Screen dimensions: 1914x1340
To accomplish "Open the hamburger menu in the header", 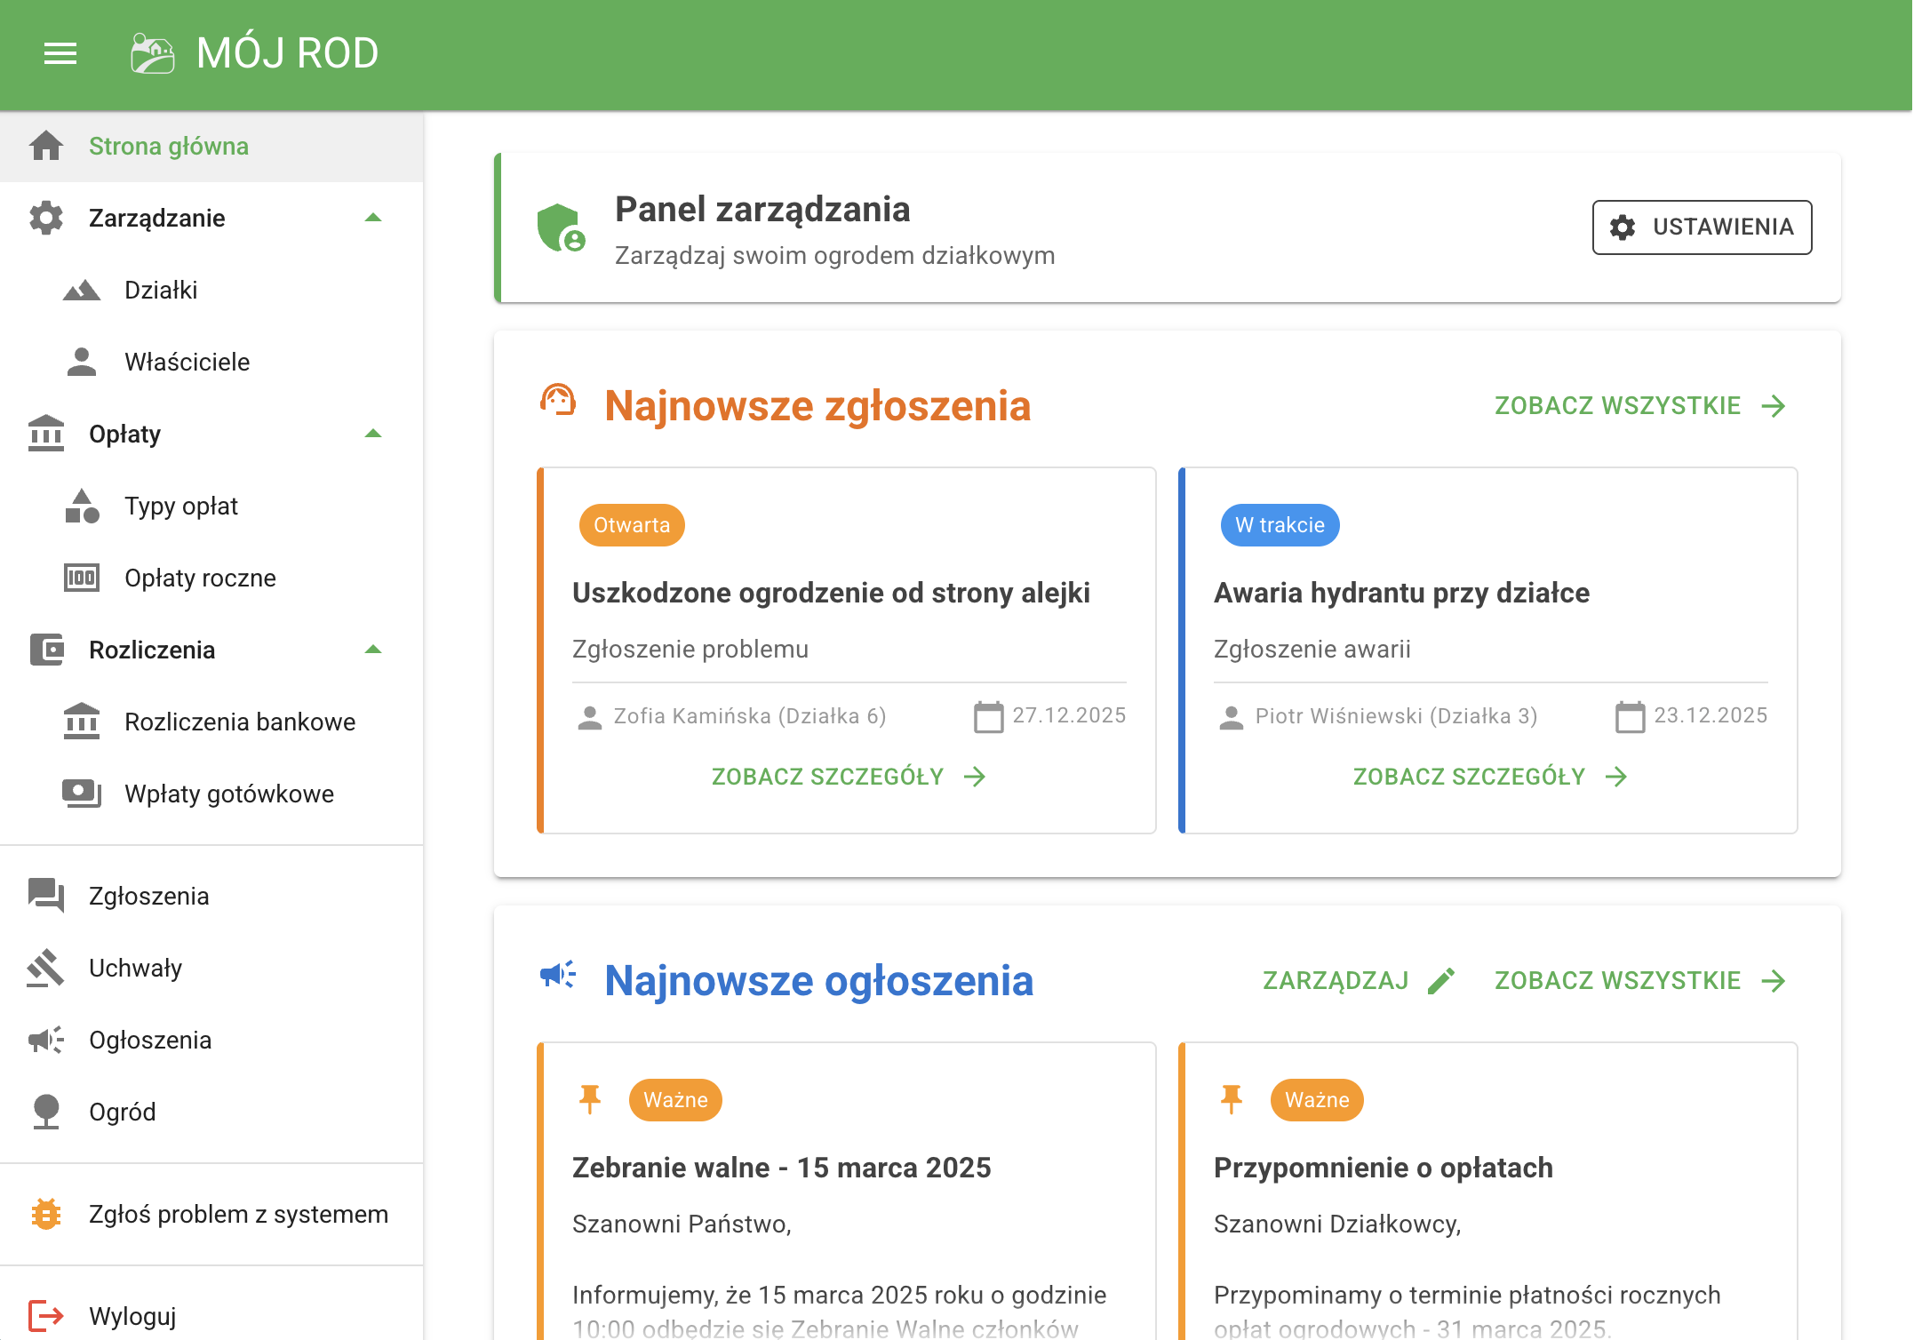I will click(60, 54).
